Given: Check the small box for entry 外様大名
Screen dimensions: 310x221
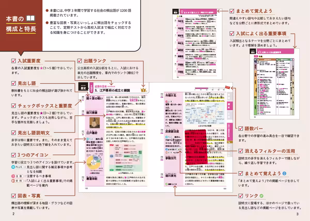Looking at the screenshot, I should 162,96.
